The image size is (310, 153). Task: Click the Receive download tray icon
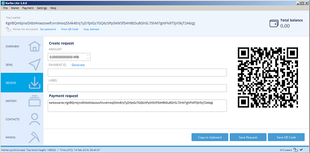click(34, 83)
